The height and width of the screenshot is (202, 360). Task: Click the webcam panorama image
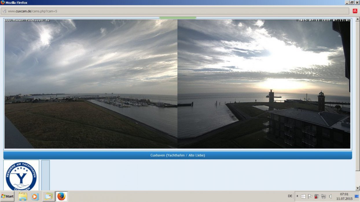(x=177, y=84)
